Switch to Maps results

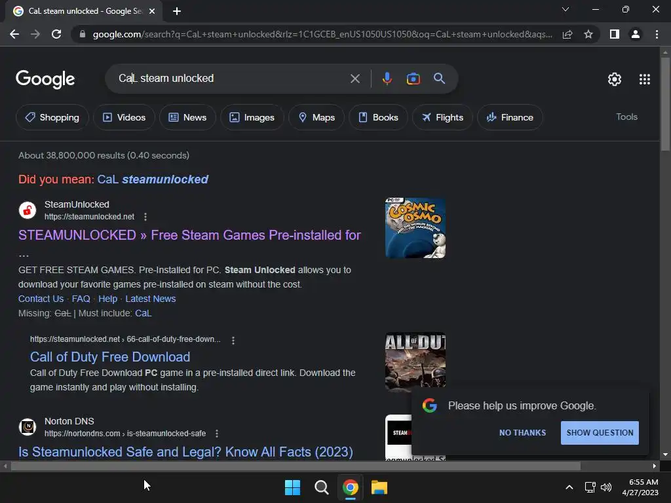316,117
